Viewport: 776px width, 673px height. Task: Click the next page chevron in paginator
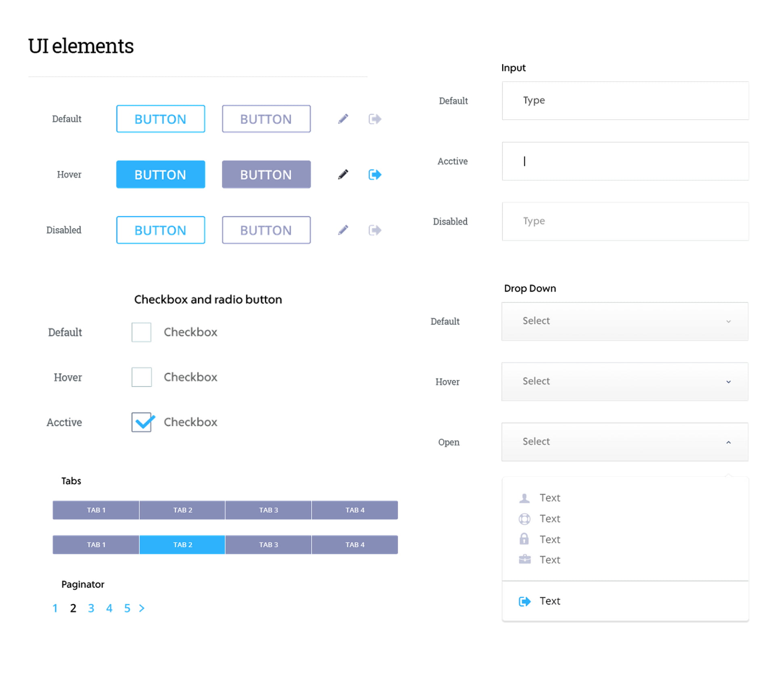[x=142, y=608]
